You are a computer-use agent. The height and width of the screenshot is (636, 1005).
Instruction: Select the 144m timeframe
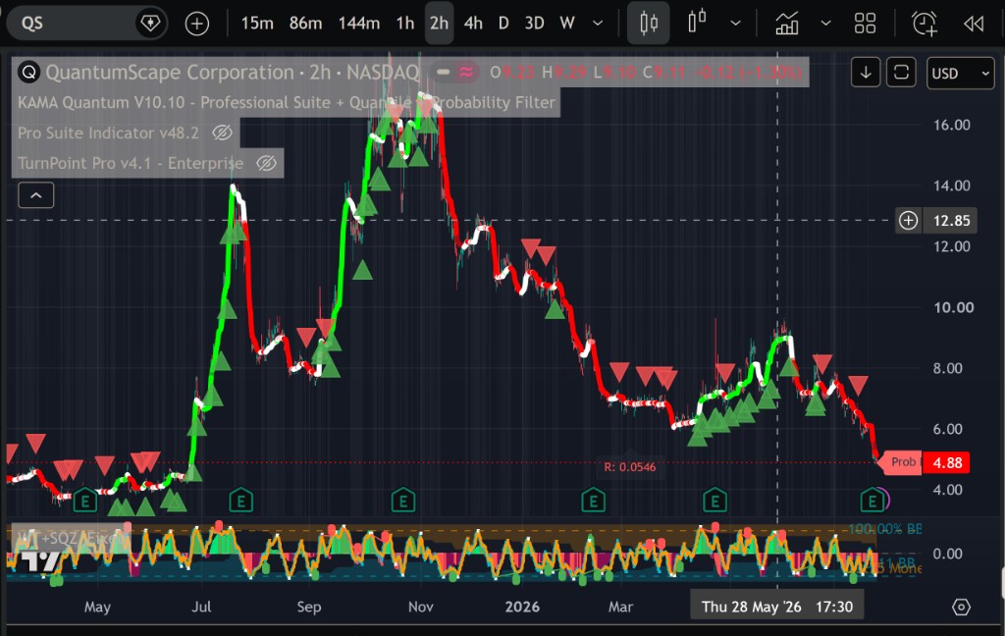(359, 24)
